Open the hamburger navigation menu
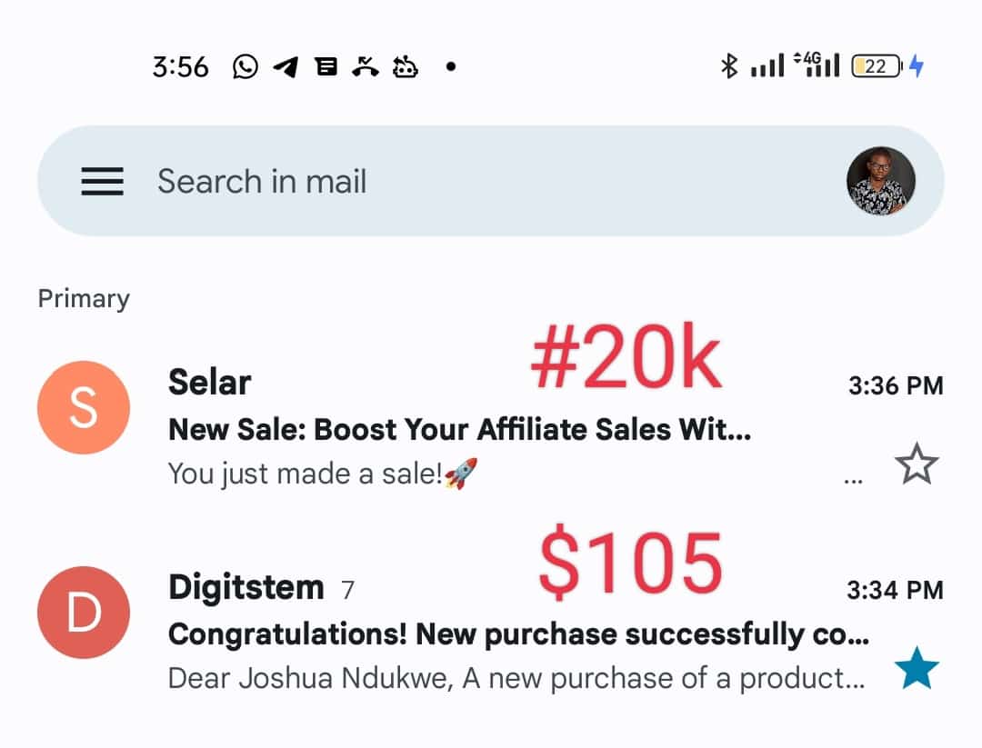Screen dimensions: 982x748 102,181
